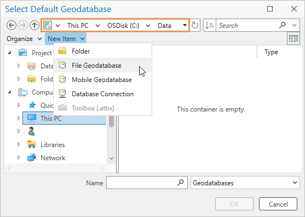This screenshot has width=305, height=217.
Task: Close the New Item dropdown menu
Action: [66, 39]
